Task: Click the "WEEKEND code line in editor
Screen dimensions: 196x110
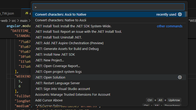Action: coord(23,76)
